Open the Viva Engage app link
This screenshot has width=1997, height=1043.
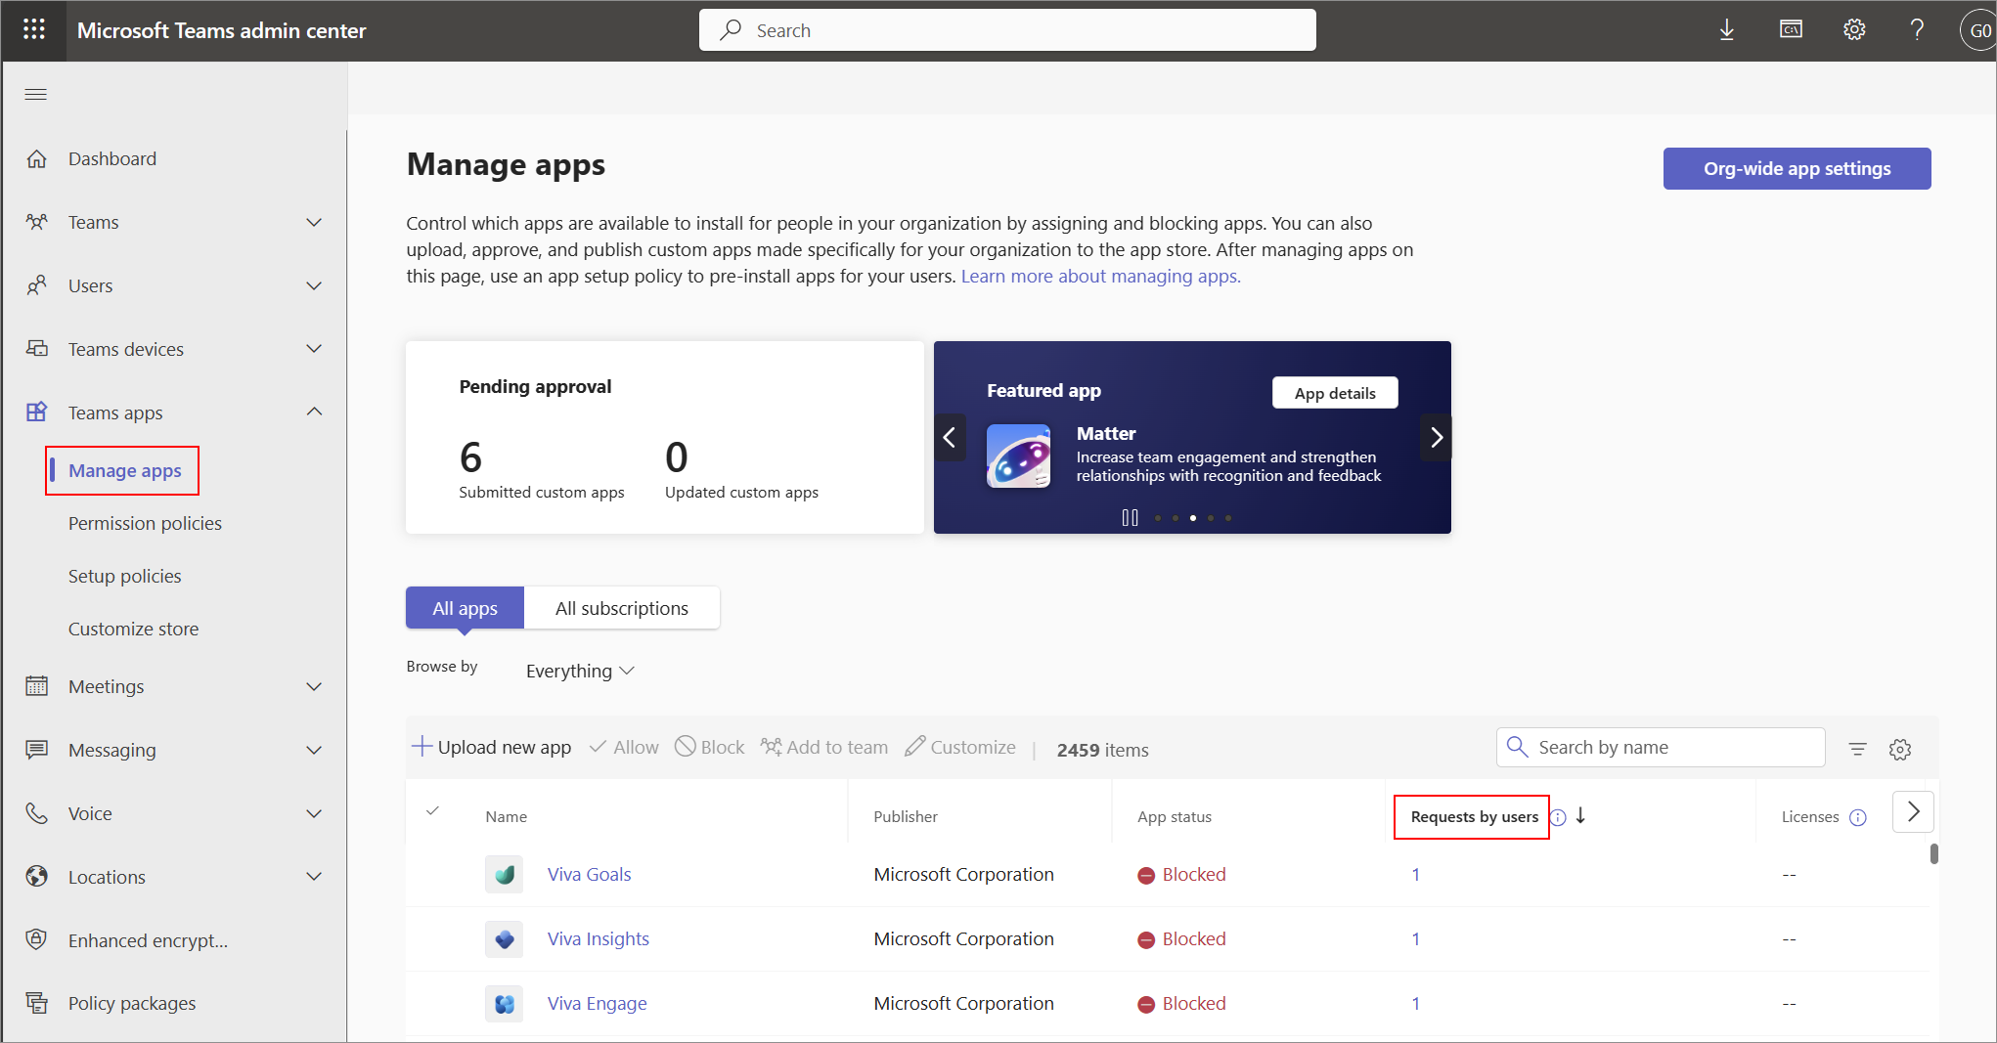pos(597,1003)
